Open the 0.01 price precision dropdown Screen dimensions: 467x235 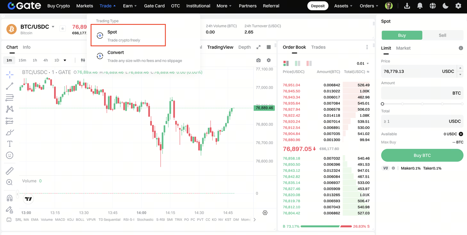(x=363, y=63)
